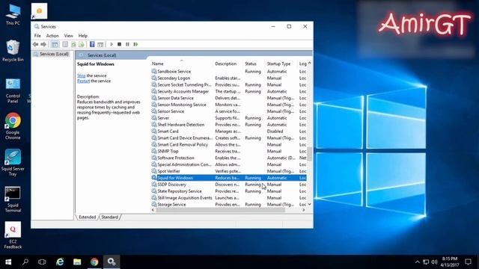
Task: Select the Smart Card service row
Action: click(228, 132)
